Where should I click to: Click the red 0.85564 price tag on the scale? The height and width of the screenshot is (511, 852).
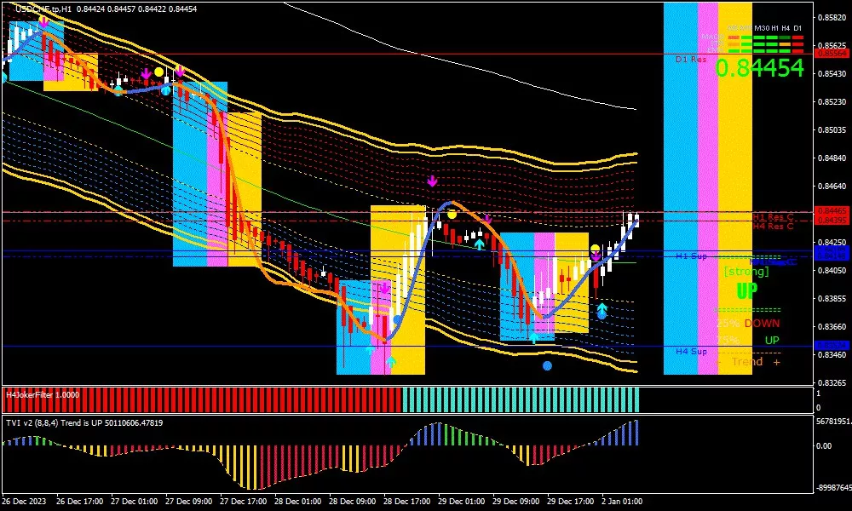point(832,53)
